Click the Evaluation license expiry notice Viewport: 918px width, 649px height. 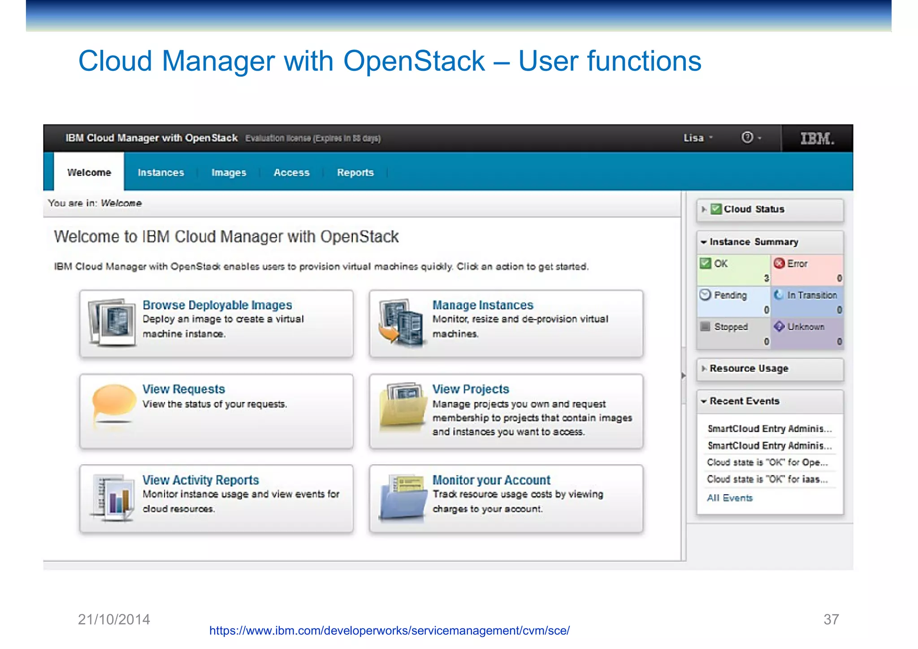coord(313,138)
